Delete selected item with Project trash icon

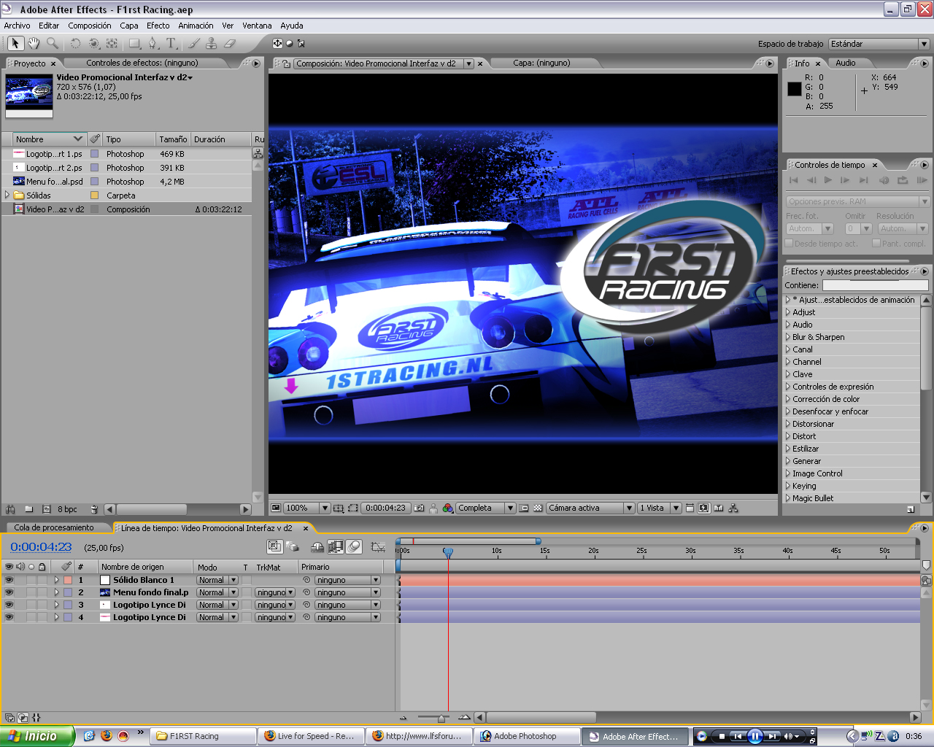(x=94, y=509)
